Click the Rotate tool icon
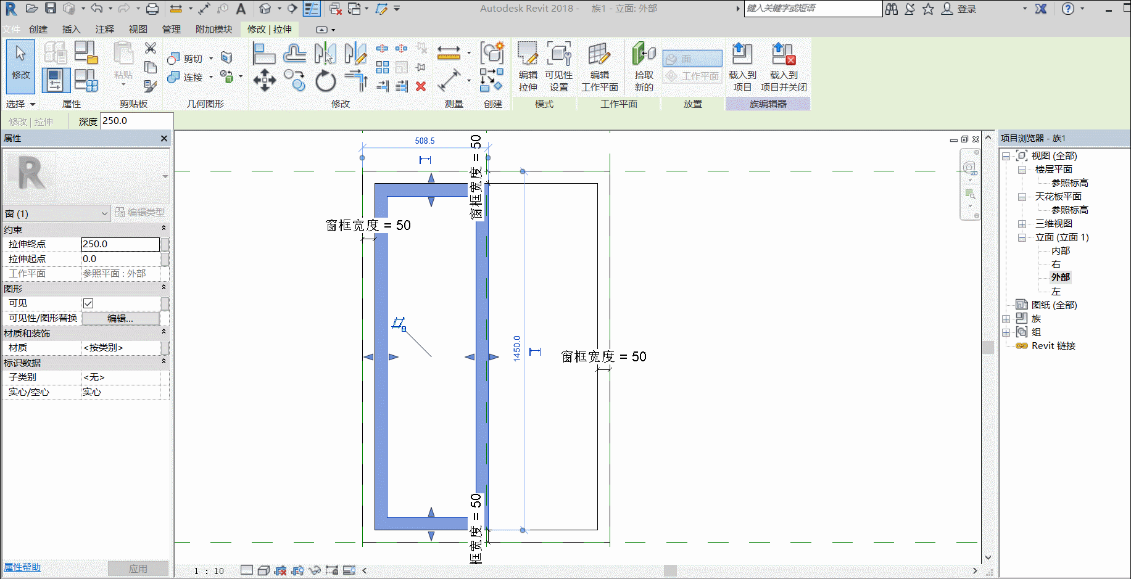 325,80
